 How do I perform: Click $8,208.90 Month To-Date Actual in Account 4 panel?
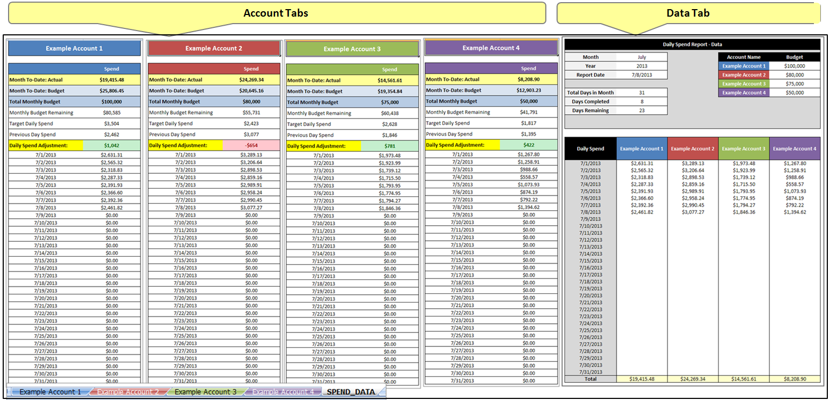pyautogui.click(x=529, y=79)
